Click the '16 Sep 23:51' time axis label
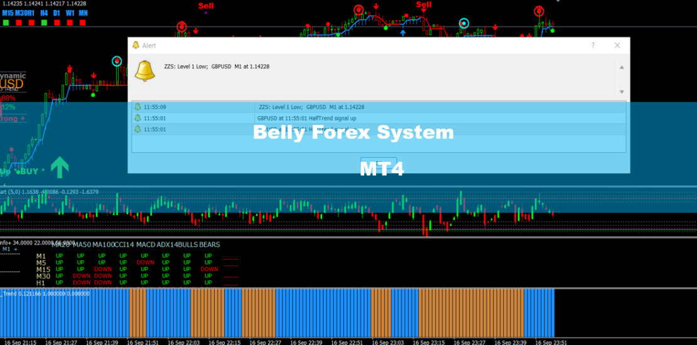Viewport: 697px width, 345px height. [x=550, y=342]
